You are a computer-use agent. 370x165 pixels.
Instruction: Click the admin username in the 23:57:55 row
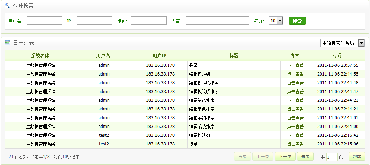[104, 65]
